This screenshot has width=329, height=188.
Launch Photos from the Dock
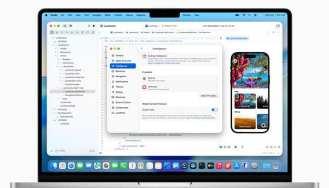106,165
